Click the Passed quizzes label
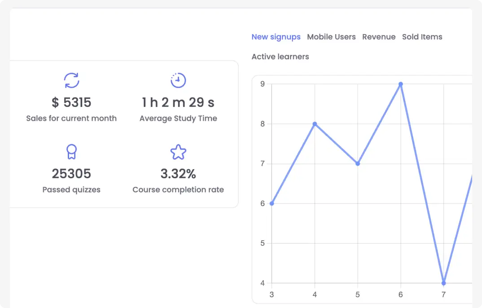This screenshot has width=482, height=308. coord(71,189)
